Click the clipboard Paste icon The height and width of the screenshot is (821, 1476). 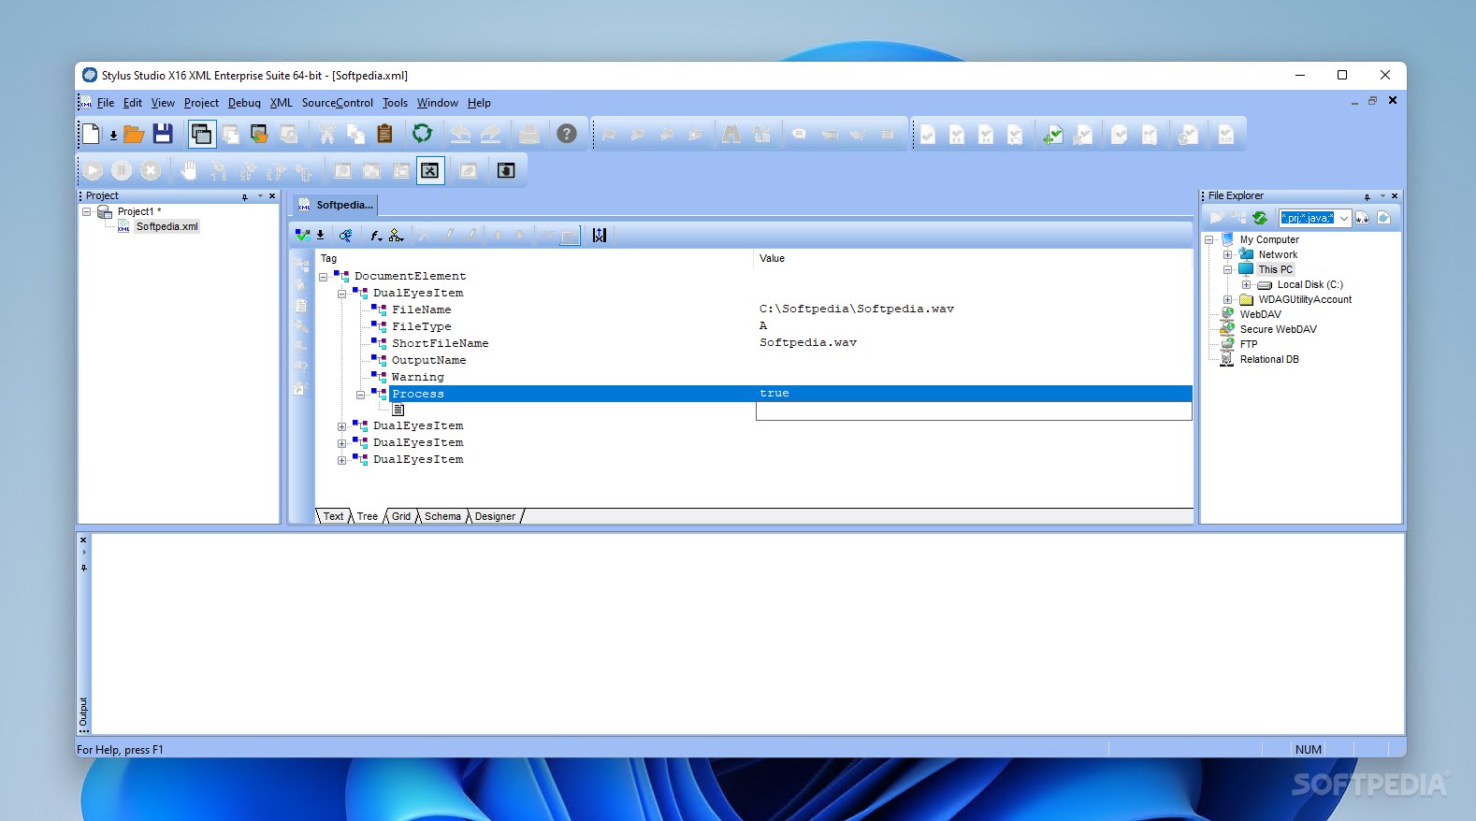click(384, 134)
